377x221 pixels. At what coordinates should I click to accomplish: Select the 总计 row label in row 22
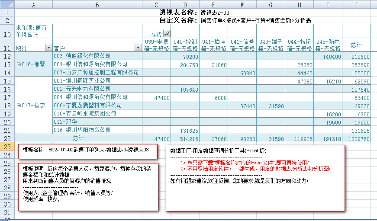[x=78, y=138]
